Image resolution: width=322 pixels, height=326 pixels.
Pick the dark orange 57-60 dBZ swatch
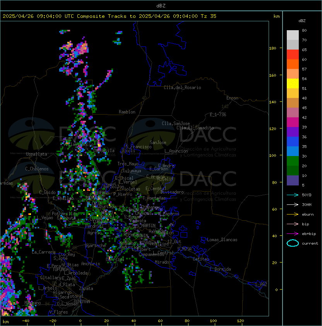[293, 64]
